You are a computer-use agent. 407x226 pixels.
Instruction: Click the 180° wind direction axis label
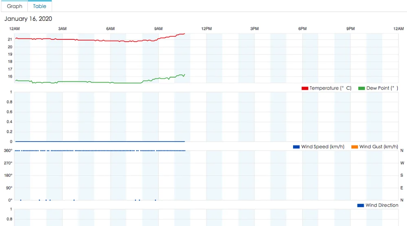point(8,175)
